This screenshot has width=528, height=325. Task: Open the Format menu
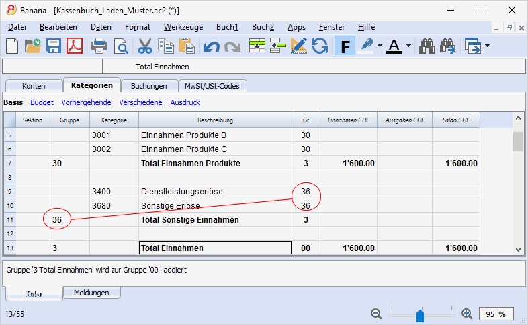138,27
